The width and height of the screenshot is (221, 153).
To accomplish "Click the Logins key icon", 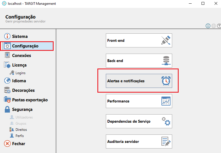I will (x=12, y=73).
